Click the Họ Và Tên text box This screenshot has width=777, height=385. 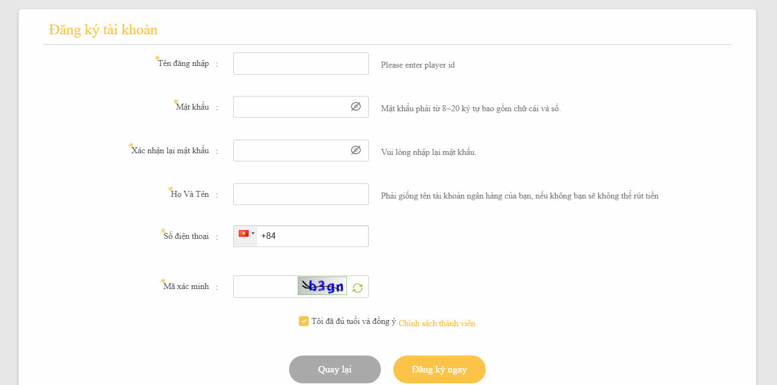point(301,194)
